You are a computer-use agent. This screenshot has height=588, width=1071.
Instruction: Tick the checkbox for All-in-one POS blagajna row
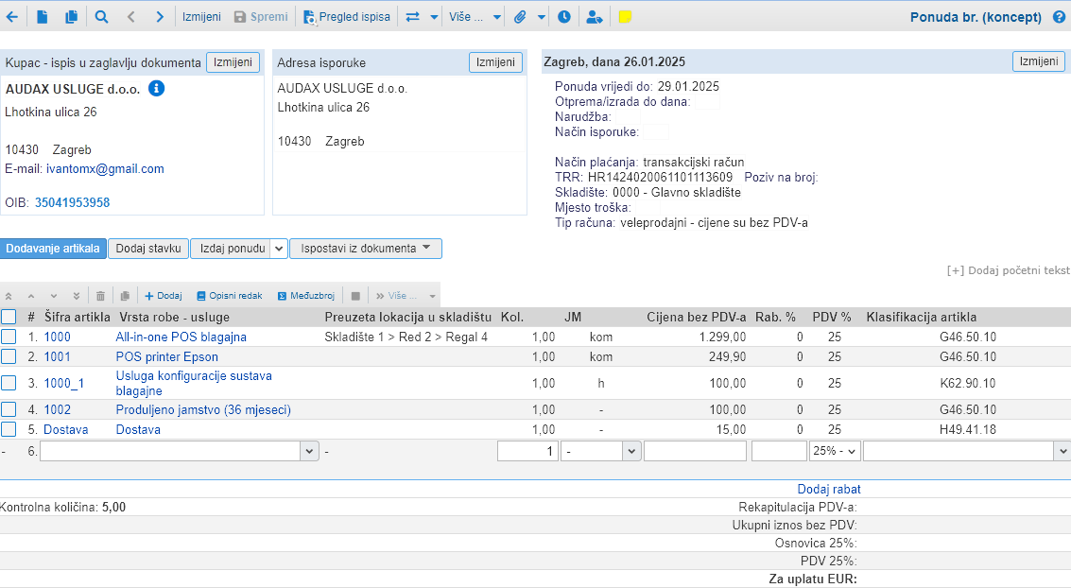[x=9, y=337]
